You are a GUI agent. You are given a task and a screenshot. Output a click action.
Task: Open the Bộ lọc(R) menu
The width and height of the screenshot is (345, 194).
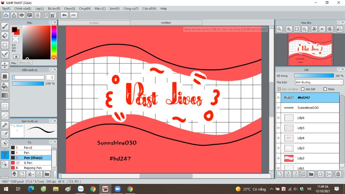point(54,8)
